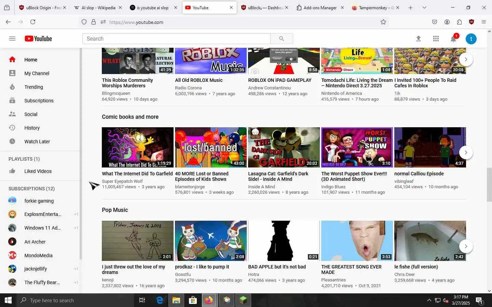Image resolution: width=492 pixels, height=307 pixels.
Task: Open video titled prodkaz - I like to pump it
Action: click(202, 267)
